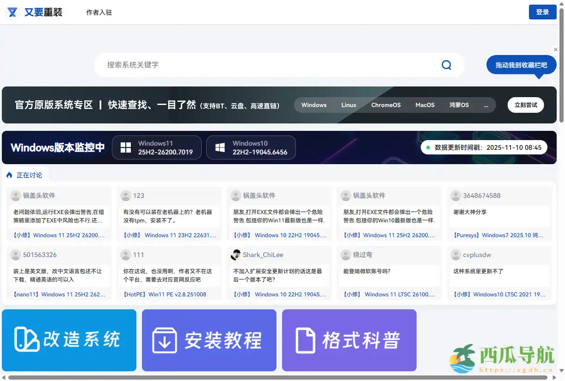Open Shark_ChiLee's avatar icon
The width and height of the screenshot is (565, 381).
point(236,255)
